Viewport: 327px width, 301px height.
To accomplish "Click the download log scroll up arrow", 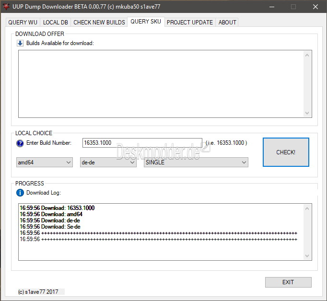I will [307, 208].
